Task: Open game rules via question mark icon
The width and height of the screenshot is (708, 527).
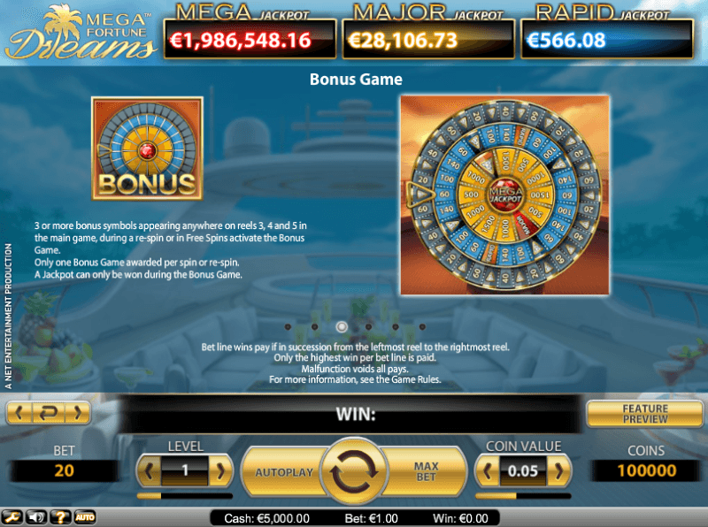Action: pyautogui.click(x=60, y=517)
